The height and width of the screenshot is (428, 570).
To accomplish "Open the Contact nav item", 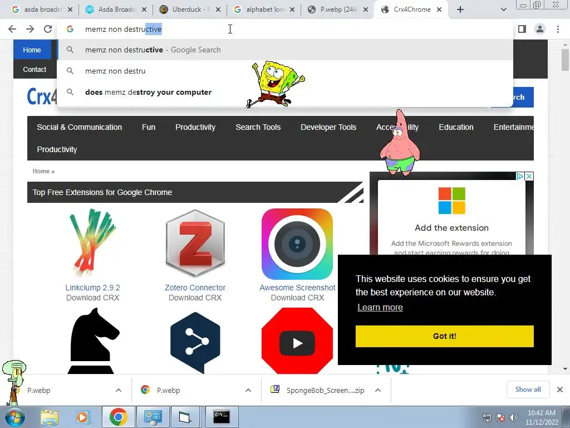I will click(35, 70).
